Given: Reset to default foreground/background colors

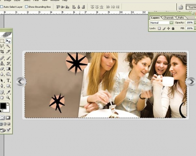Looking at the screenshot, I should click(x=1, y=111).
